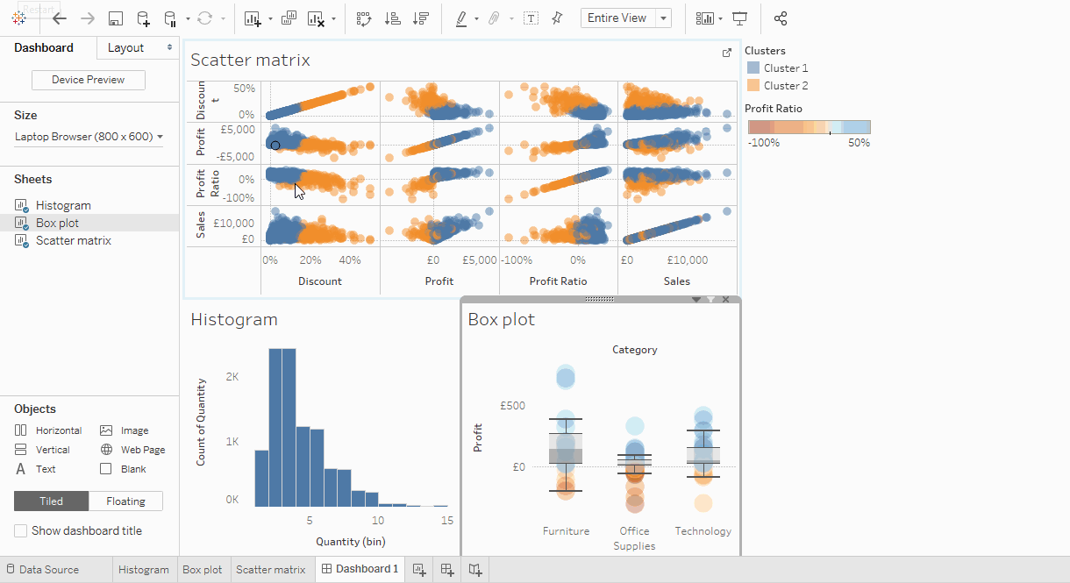Click the Add new data source icon

[143, 18]
